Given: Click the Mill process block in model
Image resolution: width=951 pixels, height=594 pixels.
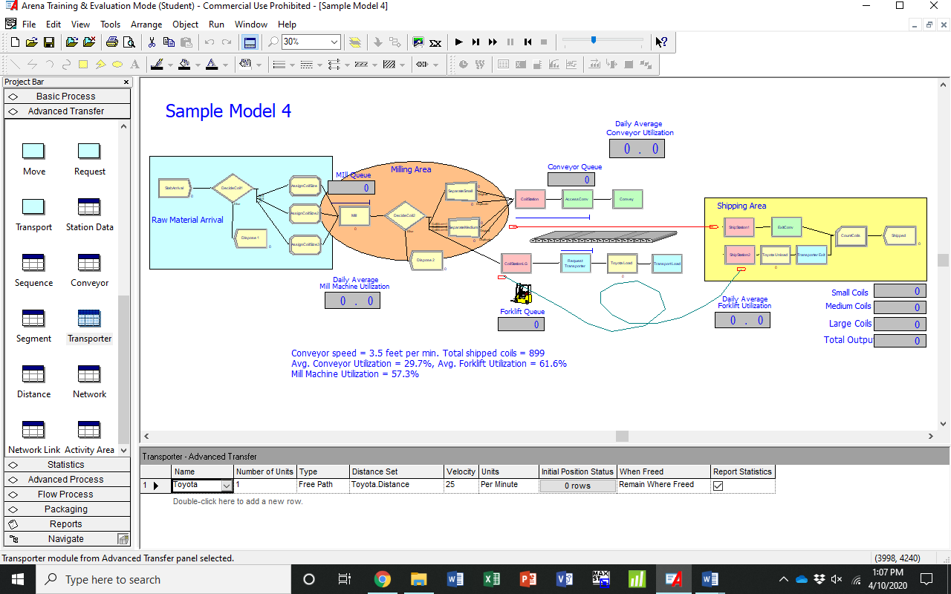Looking at the screenshot, I should click(x=355, y=216).
